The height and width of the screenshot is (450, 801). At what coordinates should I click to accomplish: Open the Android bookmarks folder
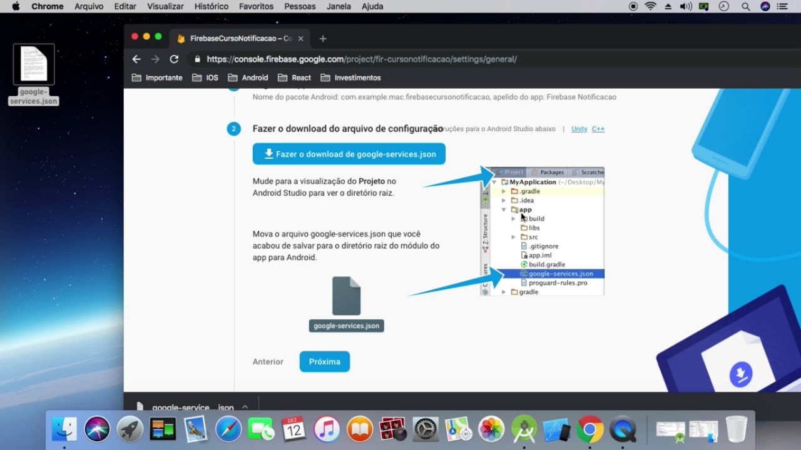[x=248, y=77]
